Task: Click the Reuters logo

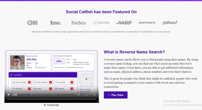Action: click(101, 23)
